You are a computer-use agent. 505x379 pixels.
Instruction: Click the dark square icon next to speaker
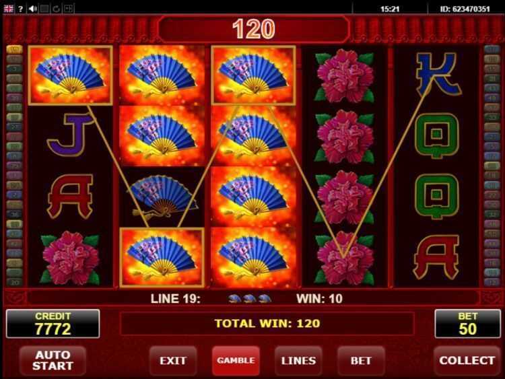point(44,9)
